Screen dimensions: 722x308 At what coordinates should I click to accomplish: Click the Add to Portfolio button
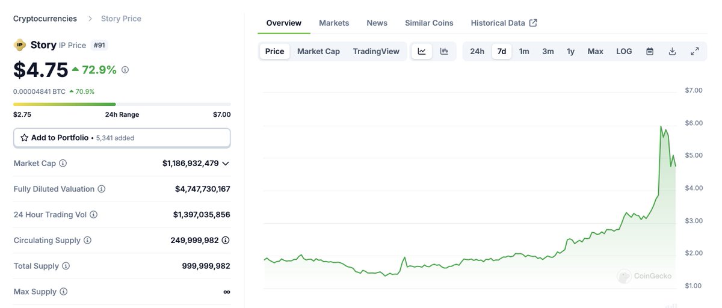click(122, 138)
